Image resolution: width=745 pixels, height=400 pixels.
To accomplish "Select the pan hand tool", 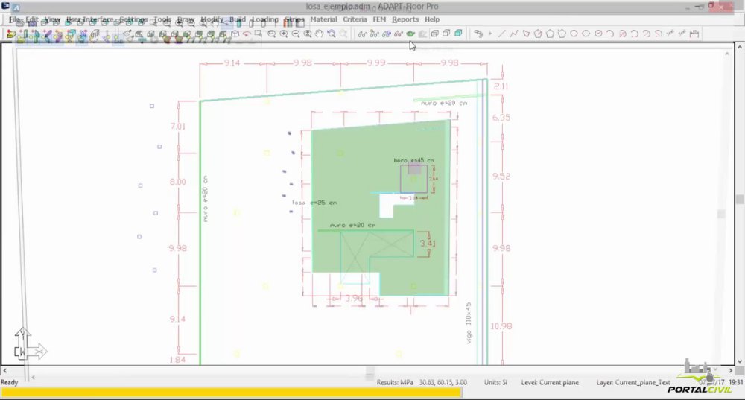I will pyautogui.click(x=320, y=34).
